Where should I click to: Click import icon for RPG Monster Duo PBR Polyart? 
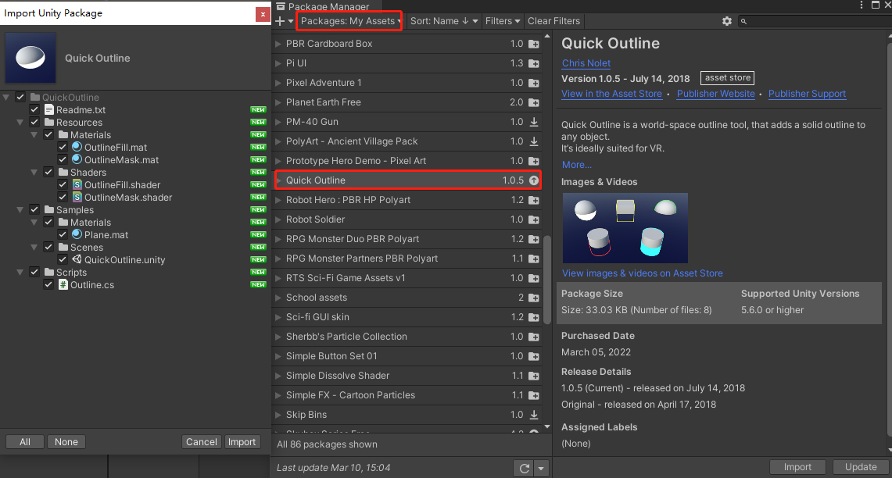534,239
